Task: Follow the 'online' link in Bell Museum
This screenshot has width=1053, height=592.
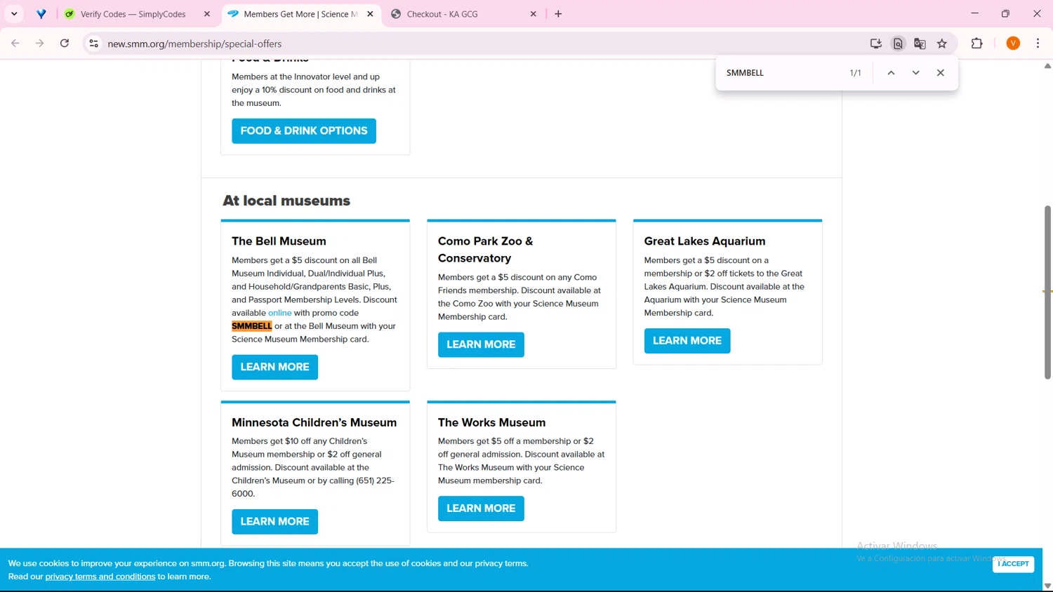Action: click(x=279, y=313)
